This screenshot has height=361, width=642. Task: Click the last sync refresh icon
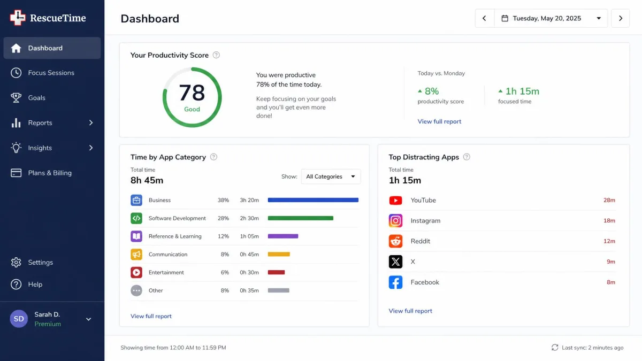click(x=555, y=348)
